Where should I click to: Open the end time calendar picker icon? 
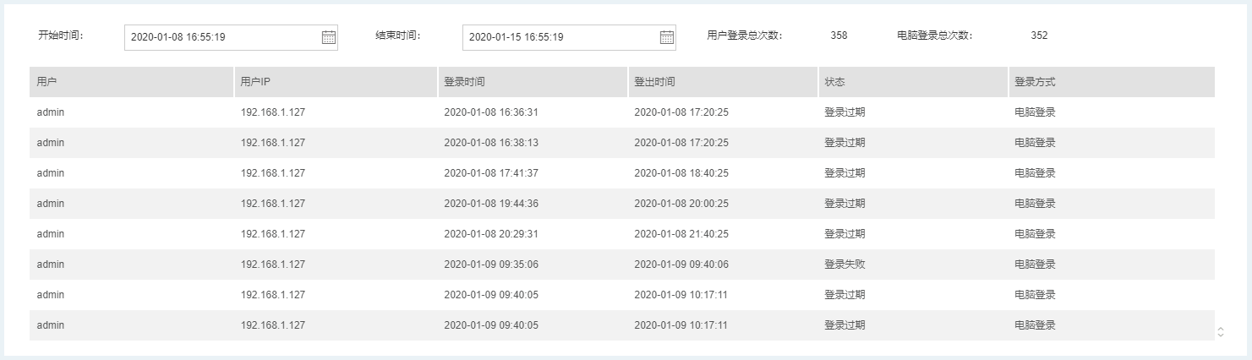click(x=667, y=37)
